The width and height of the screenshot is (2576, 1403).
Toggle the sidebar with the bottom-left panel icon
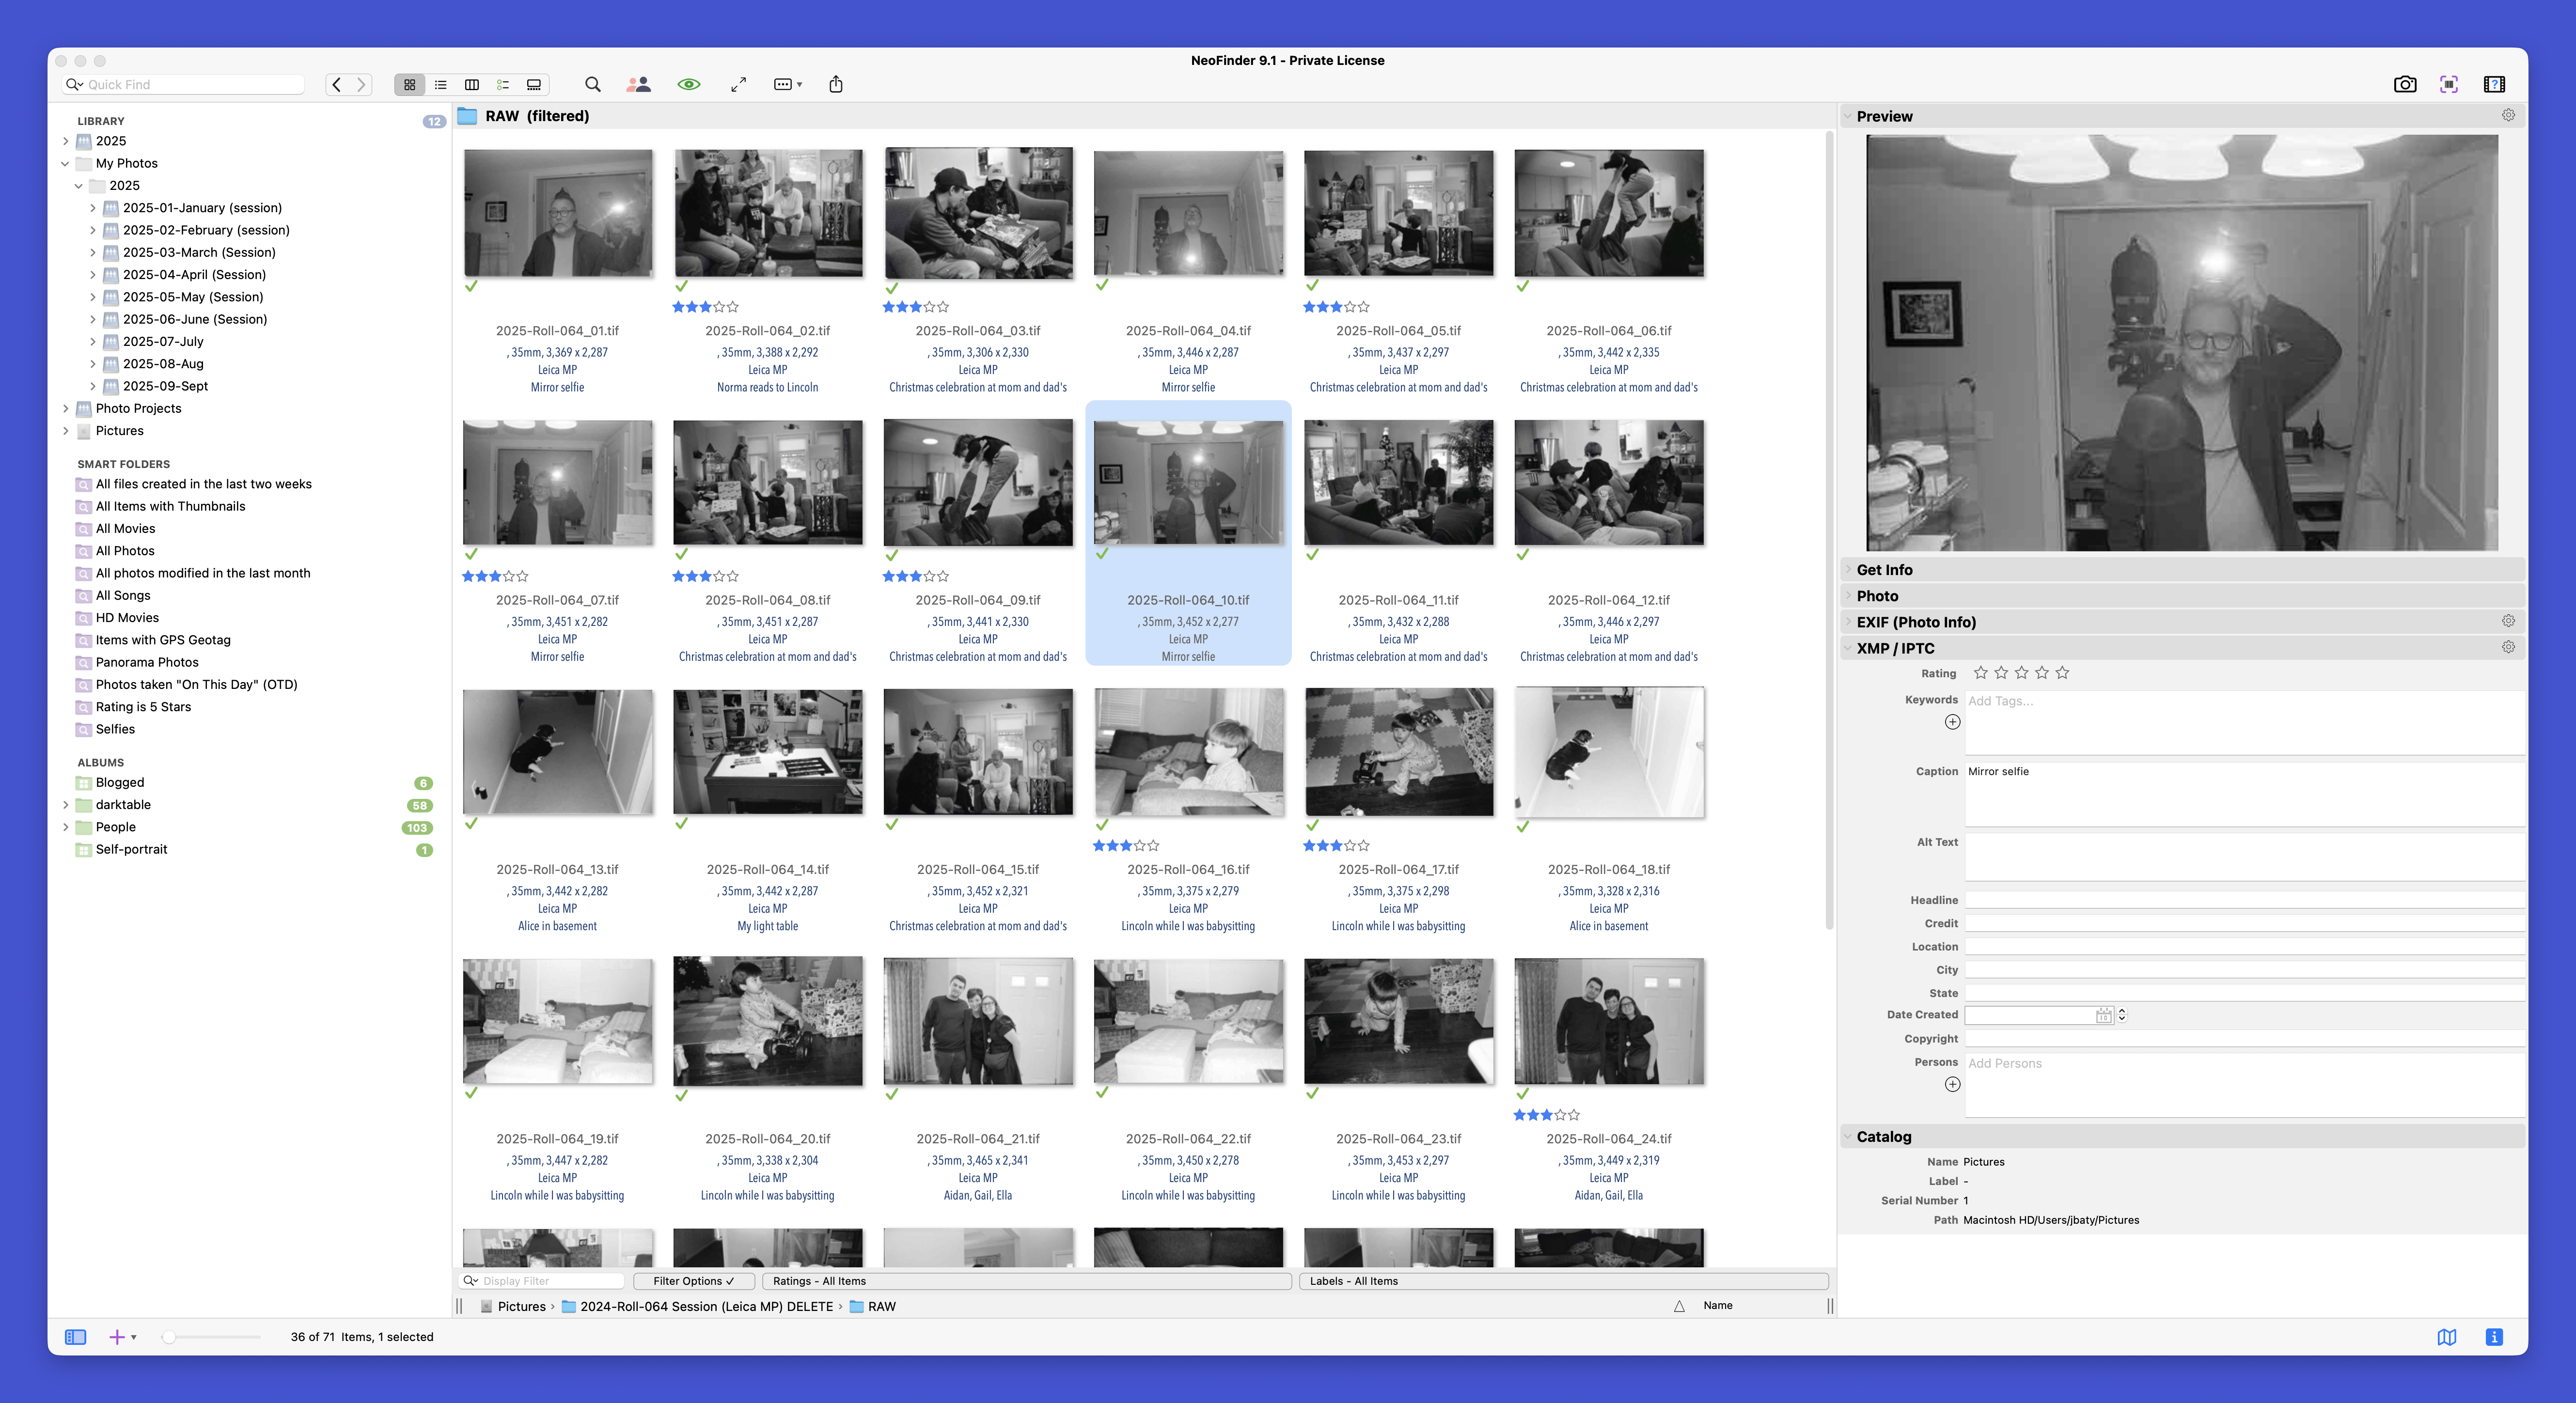tap(75, 1337)
